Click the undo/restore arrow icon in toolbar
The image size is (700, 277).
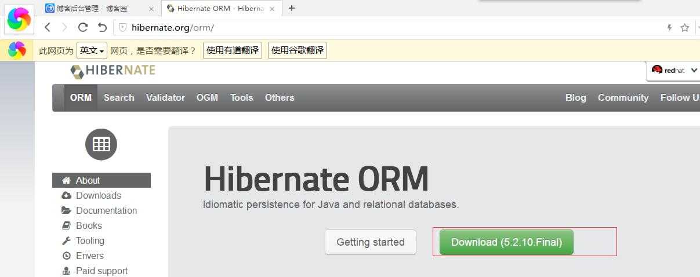(102, 27)
